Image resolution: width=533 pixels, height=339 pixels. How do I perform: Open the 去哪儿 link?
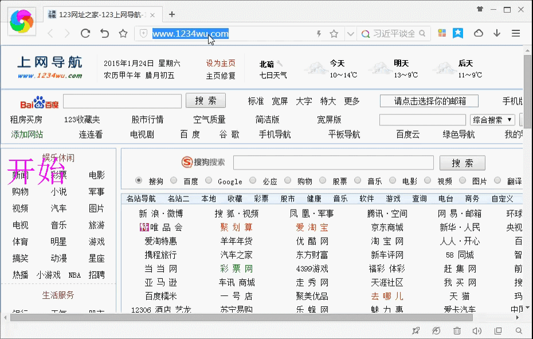coord(387,296)
